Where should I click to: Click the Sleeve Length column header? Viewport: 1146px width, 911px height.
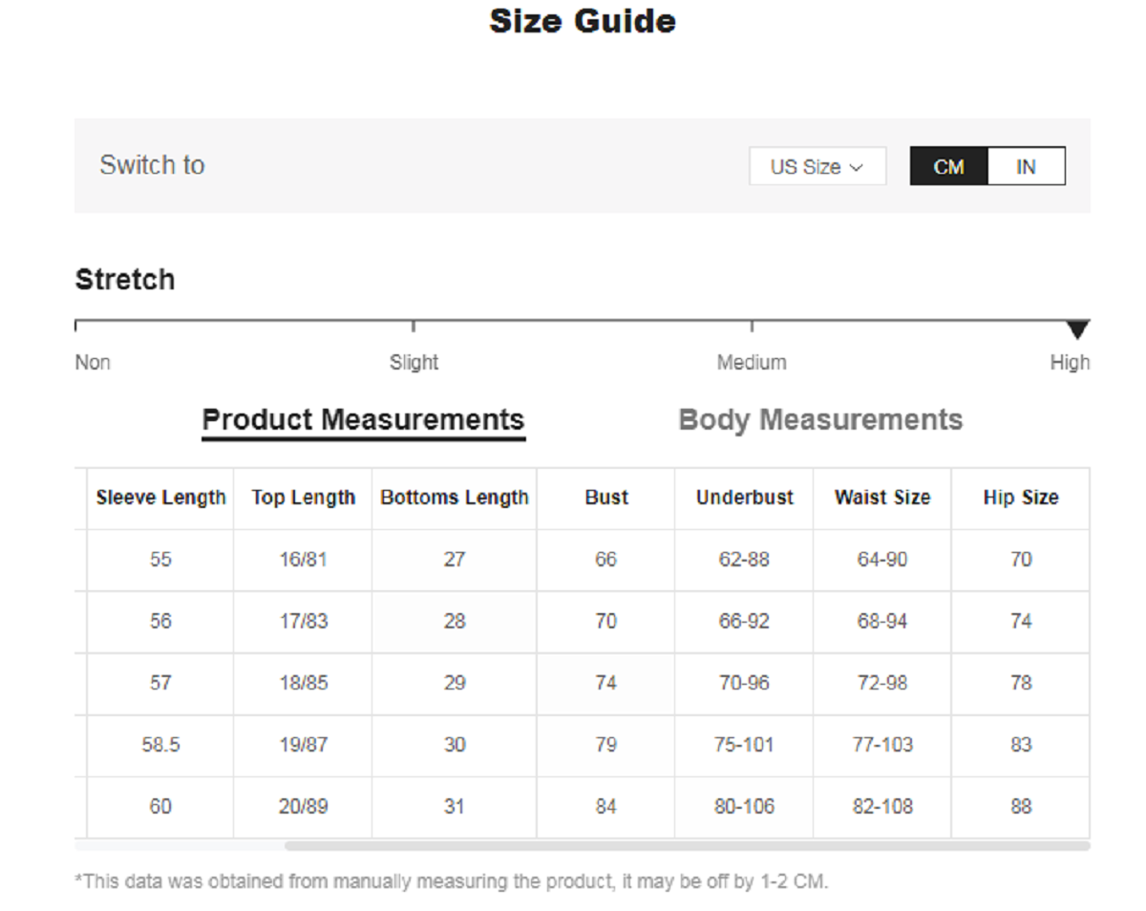click(x=160, y=498)
